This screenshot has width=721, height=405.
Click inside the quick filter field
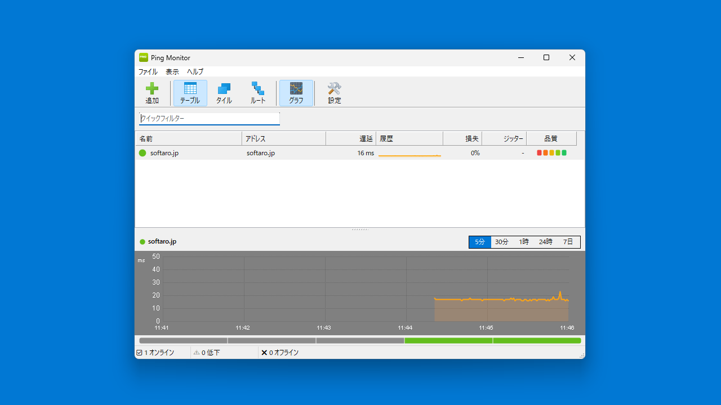point(208,119)
